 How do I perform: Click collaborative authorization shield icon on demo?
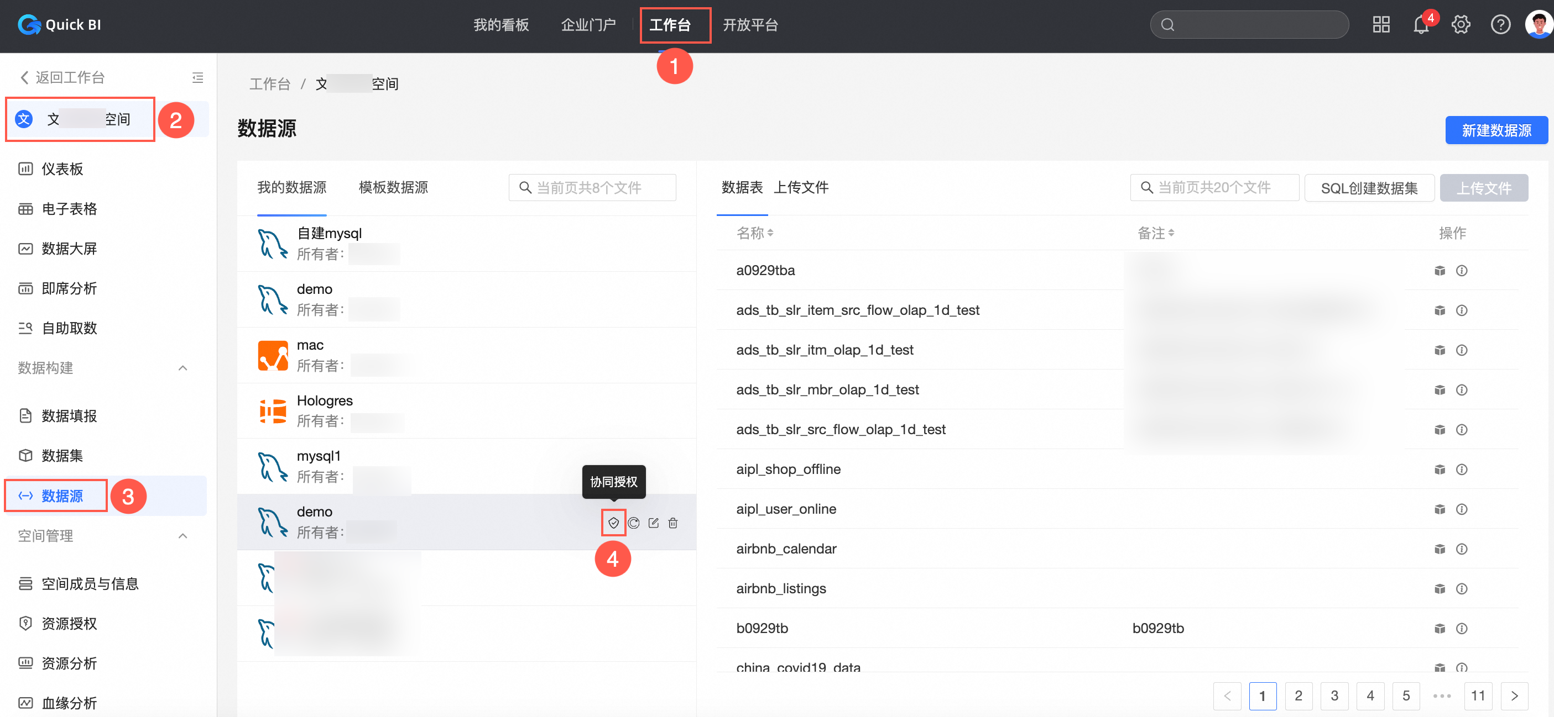coord(613,523)
